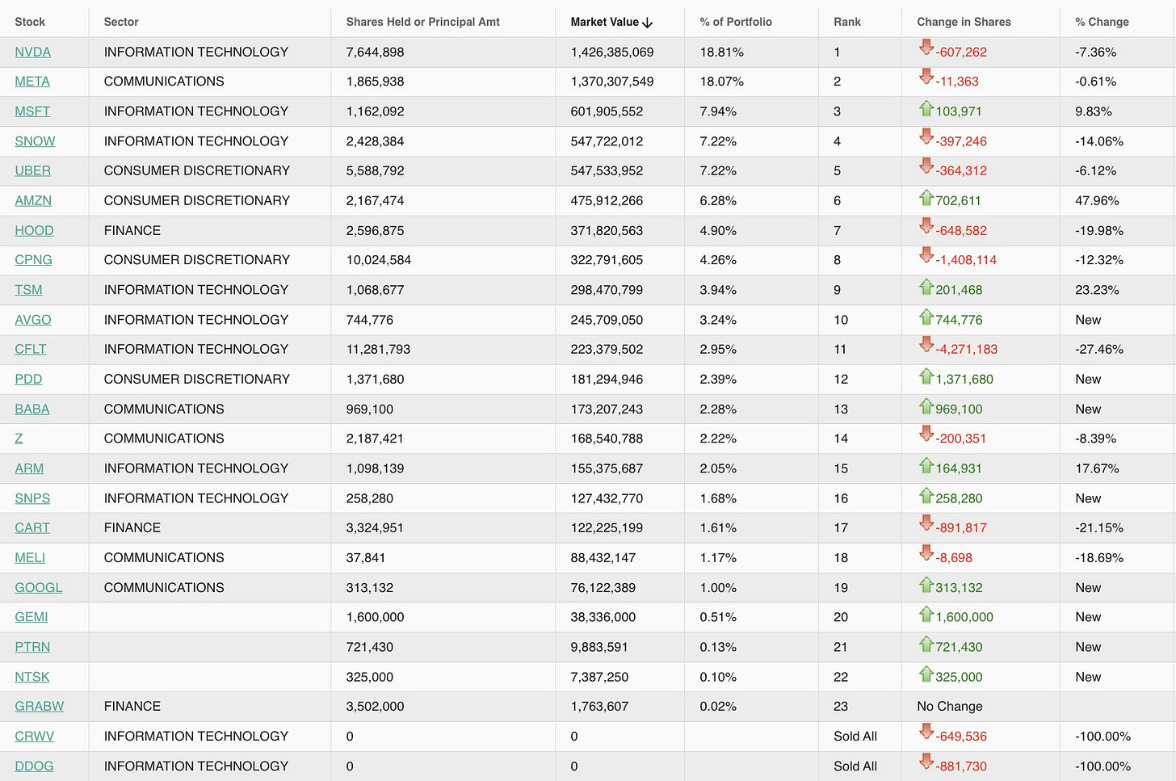1176x781 pixels.
Task: Click NVDA's red down arrow icon
Action: click(926, 48)
